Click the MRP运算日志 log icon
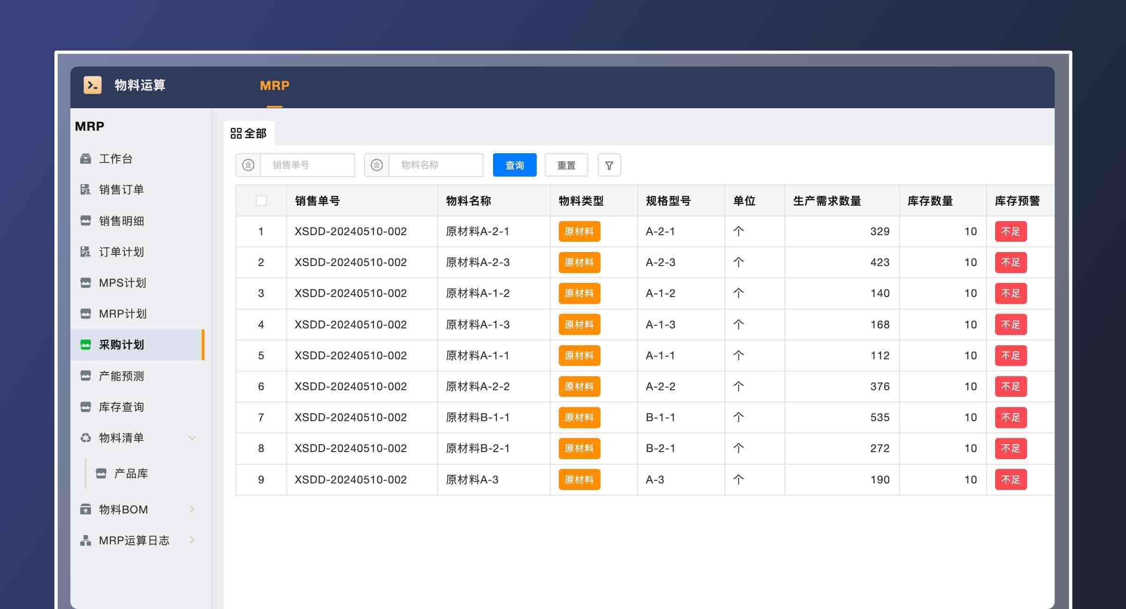Image resolution: width=1126 pixels, height=609 pixels. (85, 540)
